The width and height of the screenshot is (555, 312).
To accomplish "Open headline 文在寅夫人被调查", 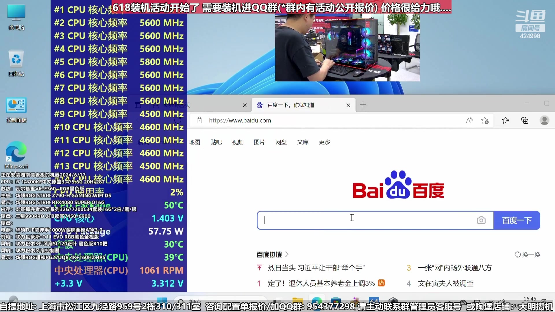I will click(x=445, y=283).
